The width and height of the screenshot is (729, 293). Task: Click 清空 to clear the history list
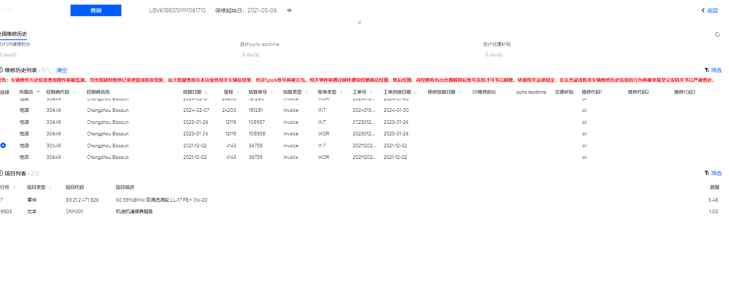click(62, 70)
